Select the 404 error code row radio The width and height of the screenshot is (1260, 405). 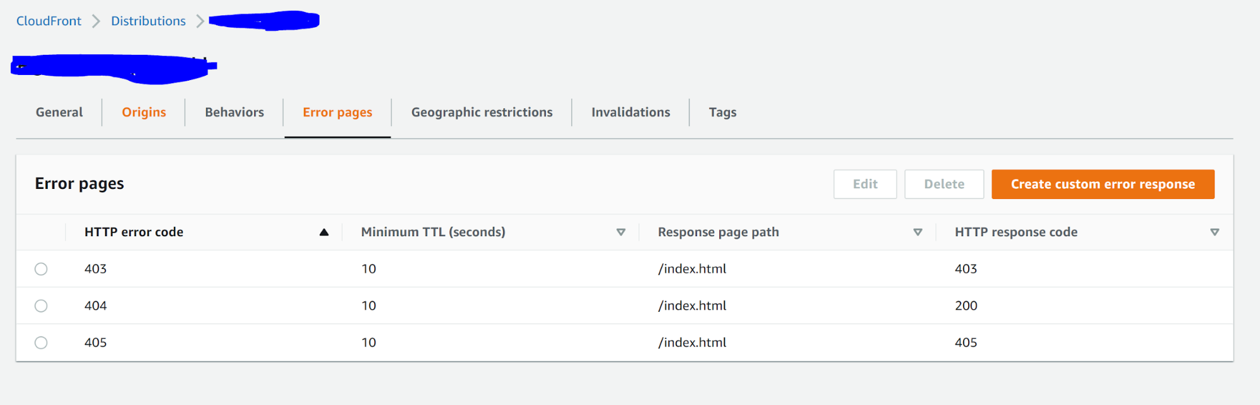[41, 306]
